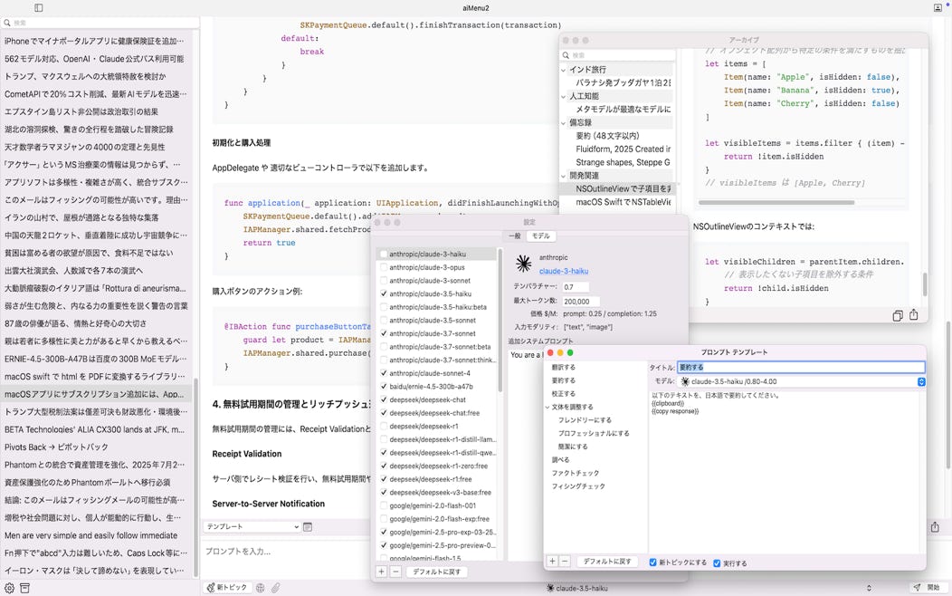This screenshot has width=952, height=596.
Task: Click the main sidebar vertical scrollbar
Action: [196, 477]
